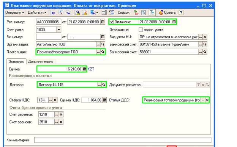
Task: Open calculator for Сумма НДС field
Action: [104, 100]
